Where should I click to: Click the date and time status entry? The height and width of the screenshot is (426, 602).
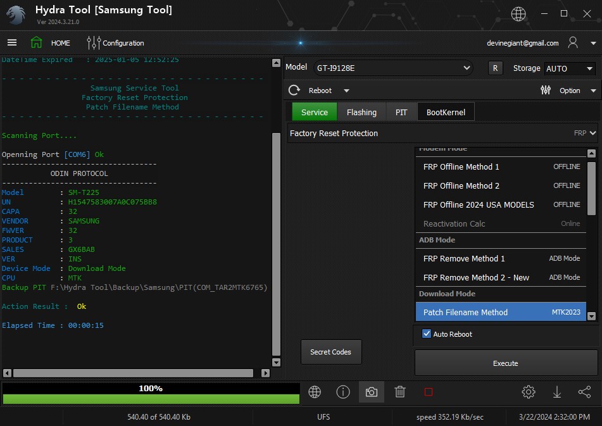(x=555, y=417)
